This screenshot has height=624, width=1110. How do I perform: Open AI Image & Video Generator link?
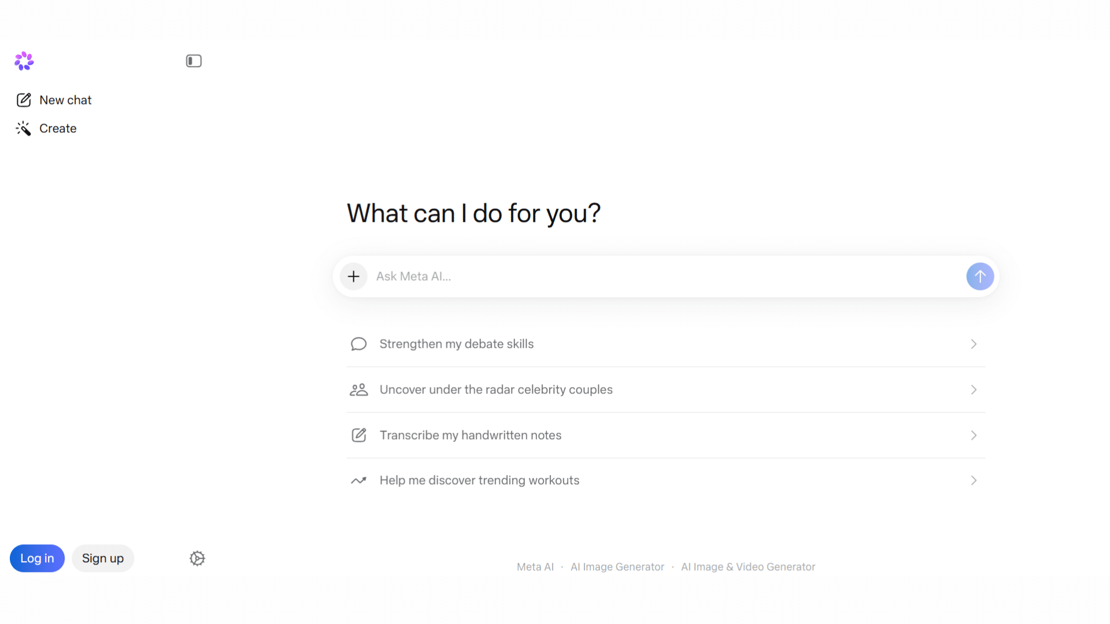click(x=748, y=567)
